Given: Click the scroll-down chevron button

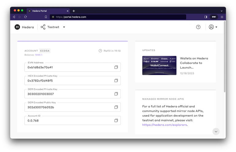Looking at the screenshot, I should (216, 131).
